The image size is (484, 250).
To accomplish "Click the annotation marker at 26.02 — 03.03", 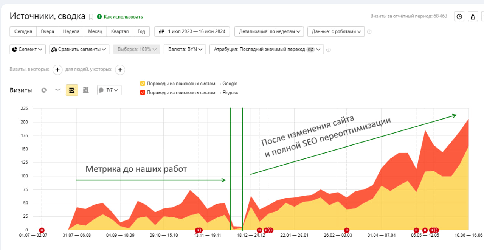I will [x=346, y=230].
